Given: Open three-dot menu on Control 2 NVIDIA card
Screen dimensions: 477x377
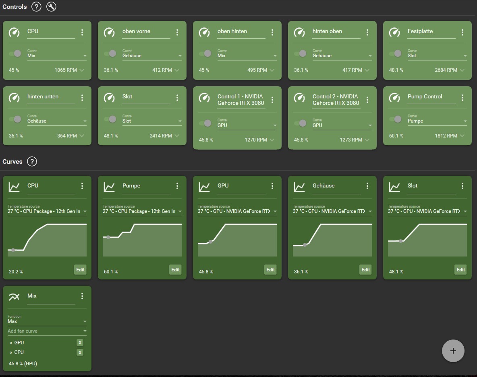Looking at the screenshot, I should (367, 100).
